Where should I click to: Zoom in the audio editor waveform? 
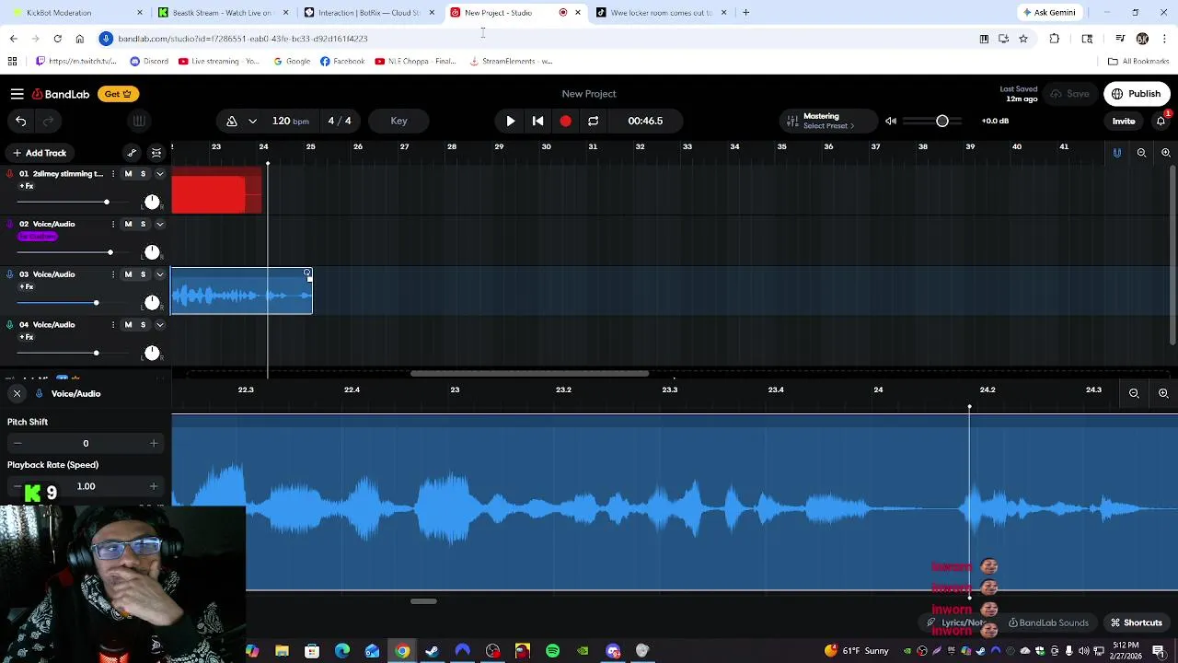pyautogui.click(x=1163, y=393)
